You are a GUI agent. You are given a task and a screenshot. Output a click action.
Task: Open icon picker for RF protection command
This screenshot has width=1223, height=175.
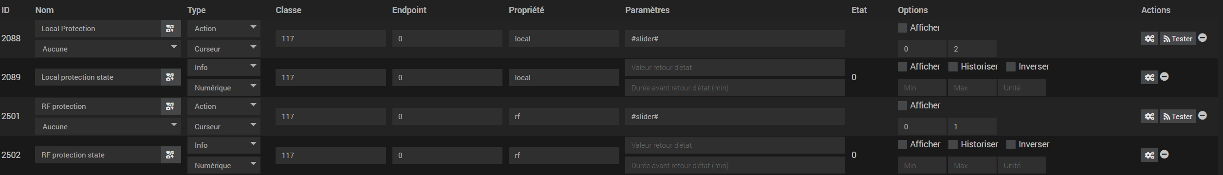(170, 106)
